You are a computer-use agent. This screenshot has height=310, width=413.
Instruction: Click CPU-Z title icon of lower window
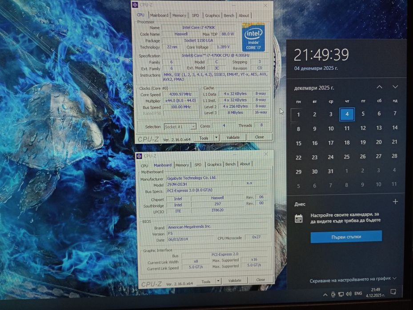point(139,156)
